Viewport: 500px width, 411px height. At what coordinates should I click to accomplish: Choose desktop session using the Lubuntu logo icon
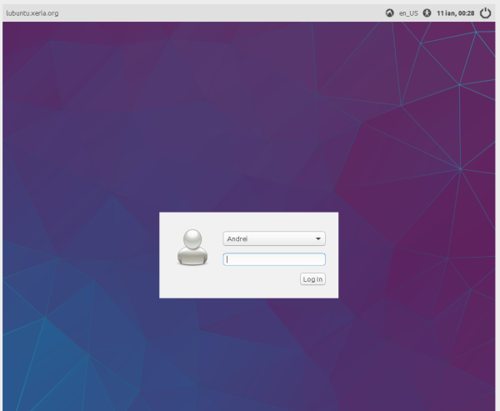tap(389, 13)
